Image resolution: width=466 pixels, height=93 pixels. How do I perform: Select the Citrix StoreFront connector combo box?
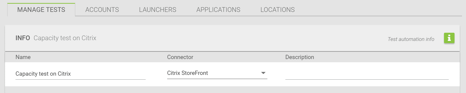click(x=217, y=73)
